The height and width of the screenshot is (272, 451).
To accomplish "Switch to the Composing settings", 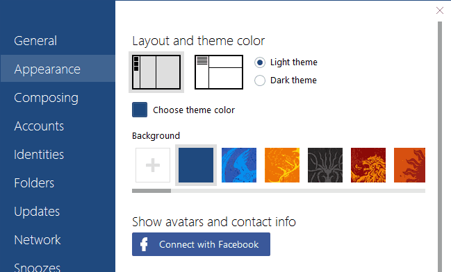I will point(46,98).
